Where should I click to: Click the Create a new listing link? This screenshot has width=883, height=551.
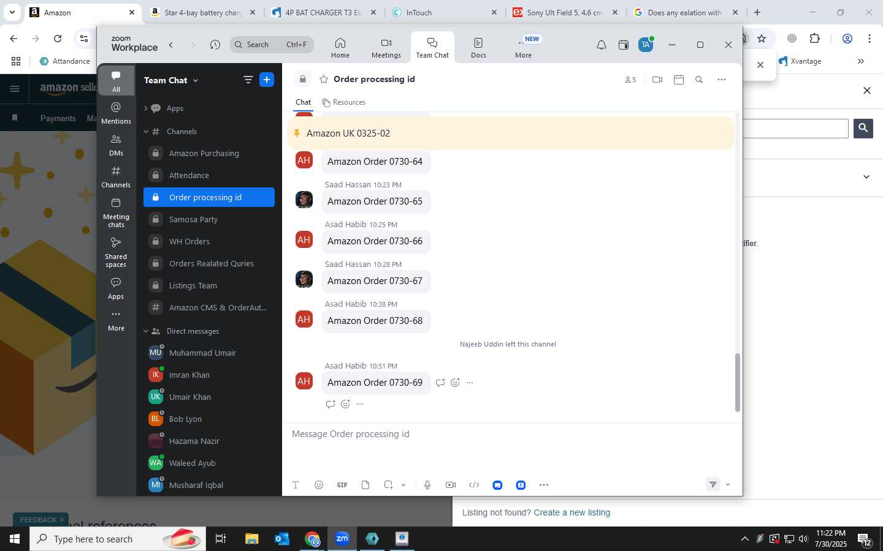(x=571, y=512)
